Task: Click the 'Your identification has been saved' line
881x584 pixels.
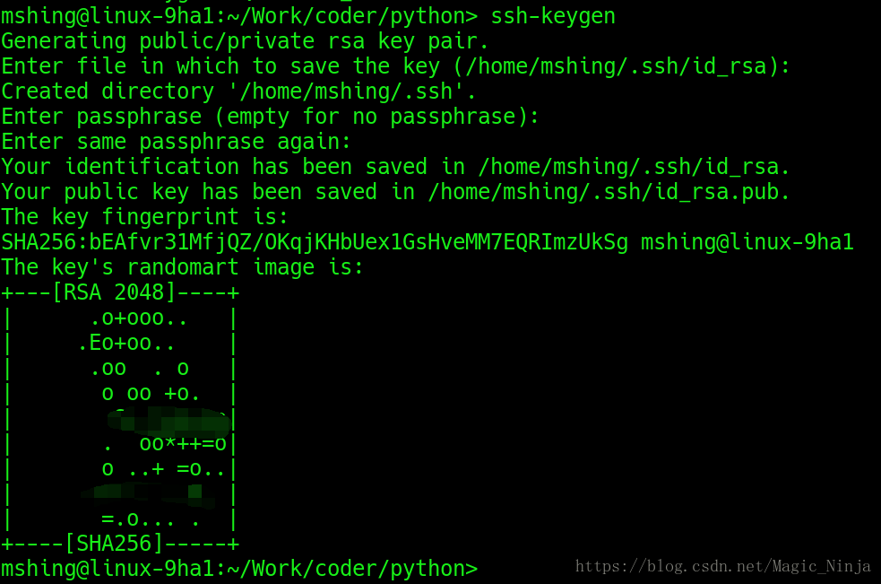Action: (395, 167)
